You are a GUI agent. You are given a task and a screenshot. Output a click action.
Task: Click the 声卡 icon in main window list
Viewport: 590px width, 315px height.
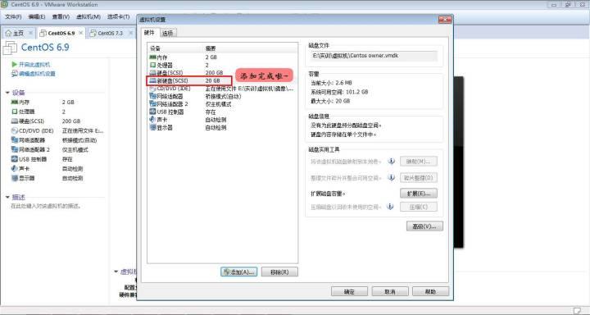(x=15, y=168)
